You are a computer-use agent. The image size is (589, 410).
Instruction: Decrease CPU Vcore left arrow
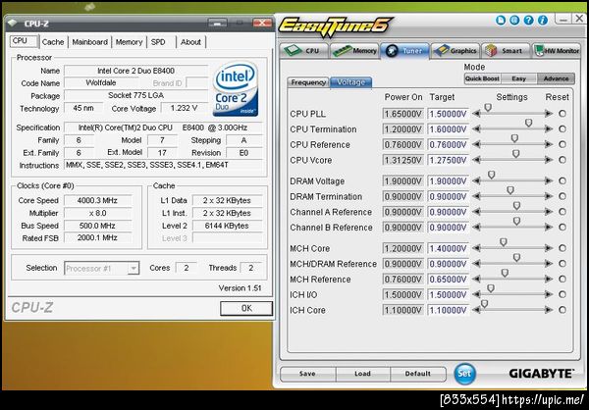[476, 160]
